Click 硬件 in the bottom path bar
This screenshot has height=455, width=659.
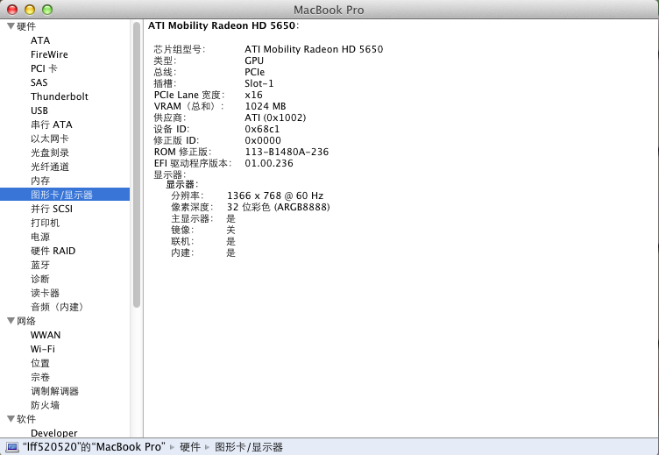point(189,447)
